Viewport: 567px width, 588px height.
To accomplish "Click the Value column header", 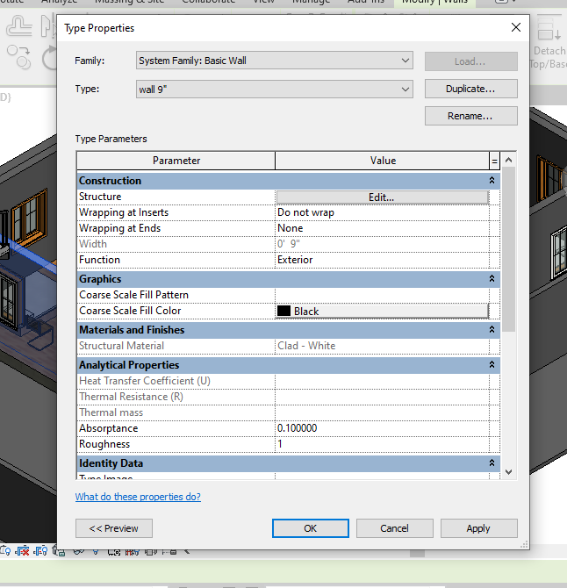I will (382, 161).
